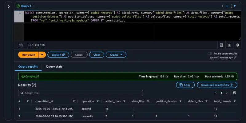Edit reuse results age pencil icon
Image resolution: width=246 pixels, height=123 pixels.
235,58
